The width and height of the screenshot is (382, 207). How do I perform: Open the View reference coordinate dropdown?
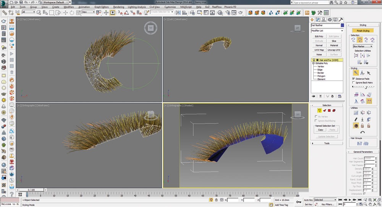[x=88, y=12]
